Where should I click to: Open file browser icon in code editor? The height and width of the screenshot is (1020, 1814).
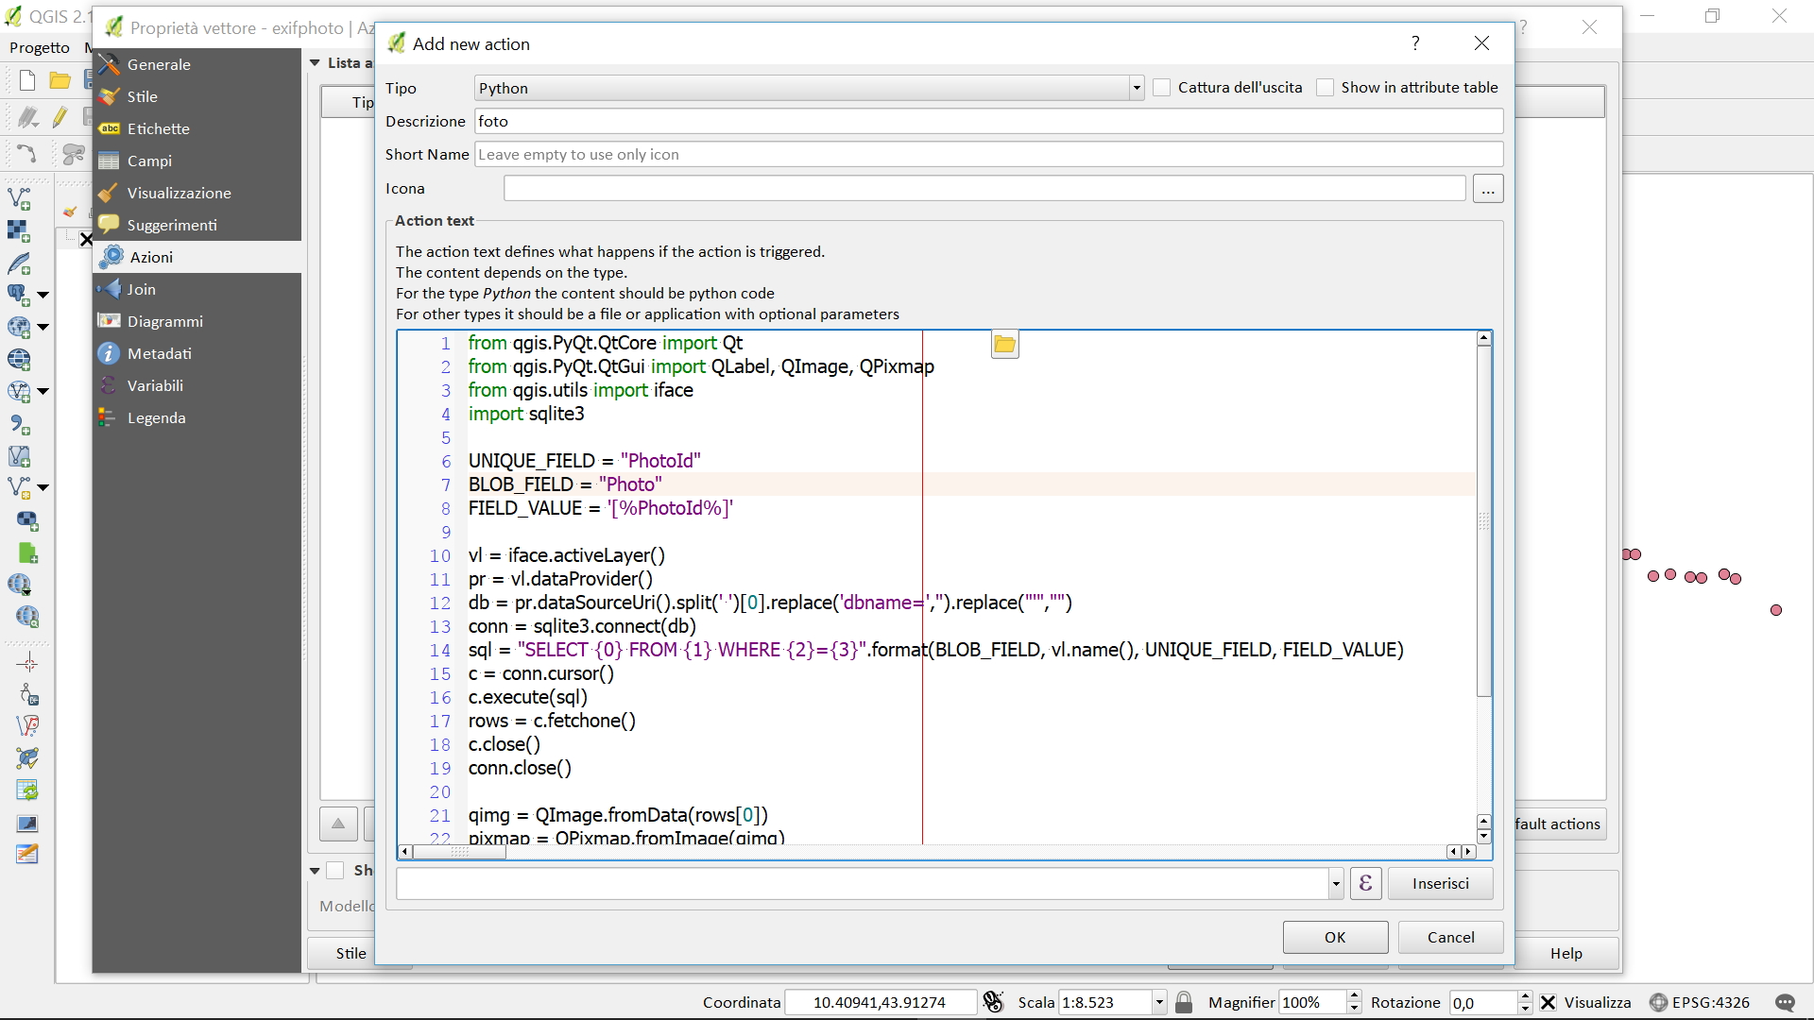1004,345
